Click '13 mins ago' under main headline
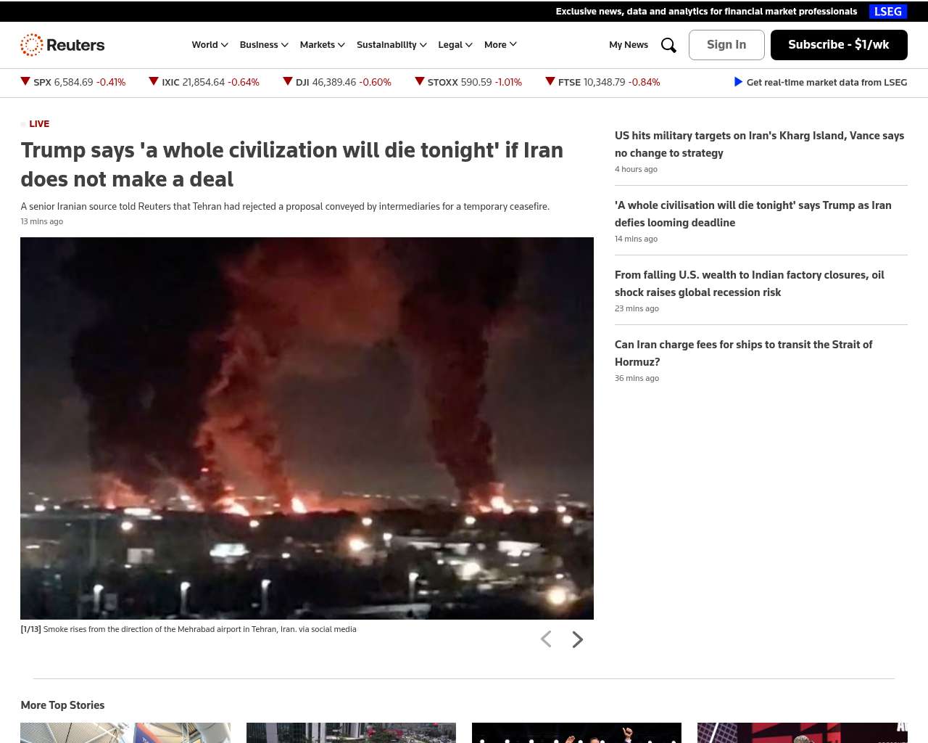Image resolution: width=928 pixels, height=743 pixels. click(x=42, y=221)
